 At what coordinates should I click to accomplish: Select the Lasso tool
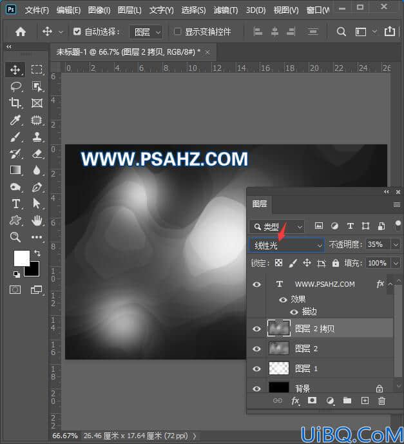(x=16, y=86)
